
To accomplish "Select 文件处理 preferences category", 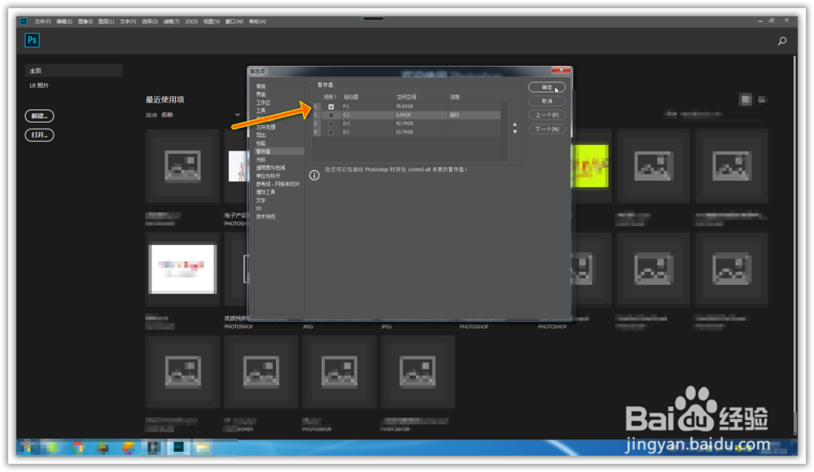I will coord(265,127).
